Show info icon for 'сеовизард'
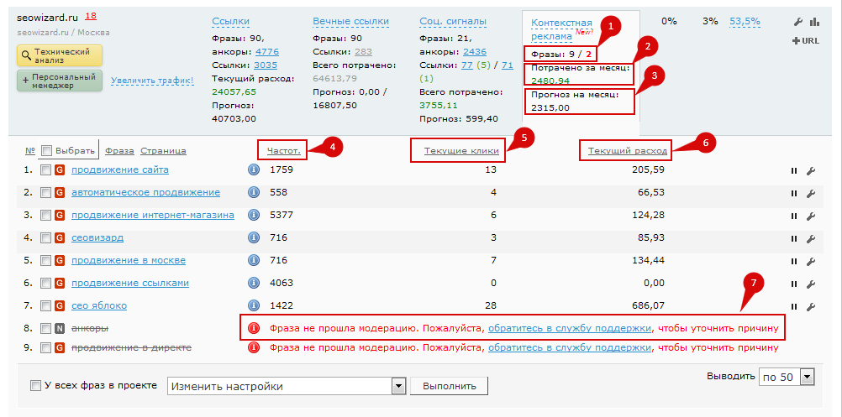Image resolution: width=842 pixels, height=417 pixels. coord(254,237)
